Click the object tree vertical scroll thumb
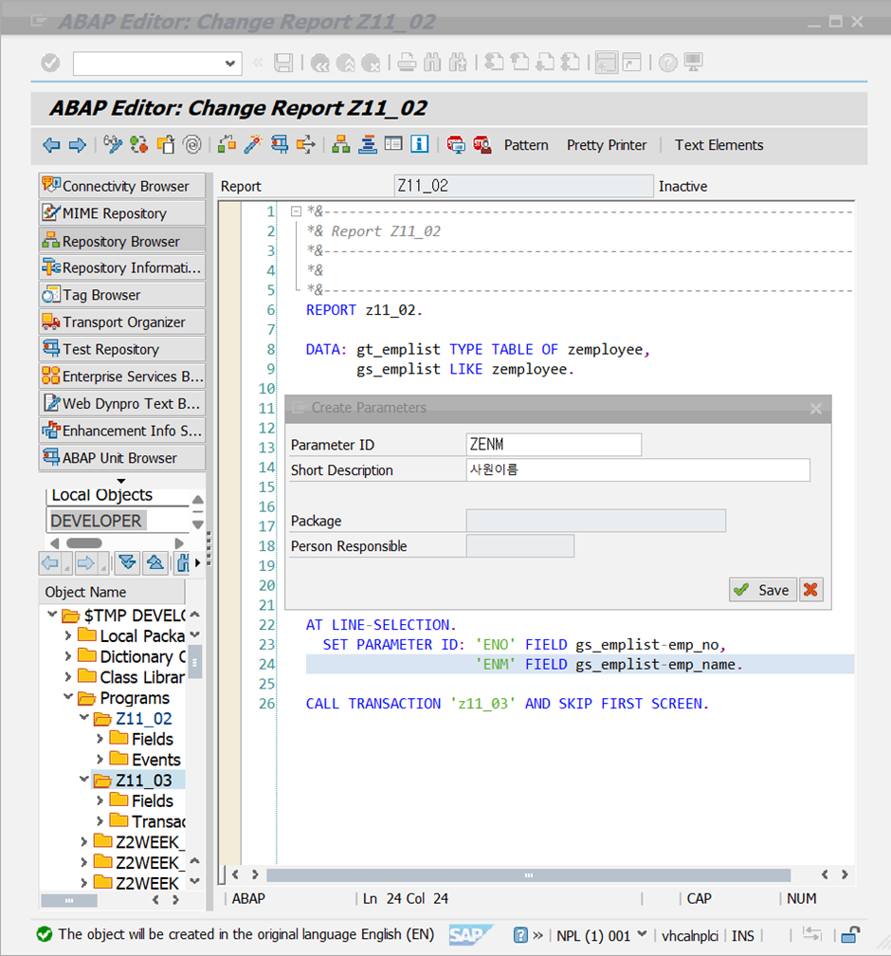This screenshot has height=956, width=891. tap(195, 661)
